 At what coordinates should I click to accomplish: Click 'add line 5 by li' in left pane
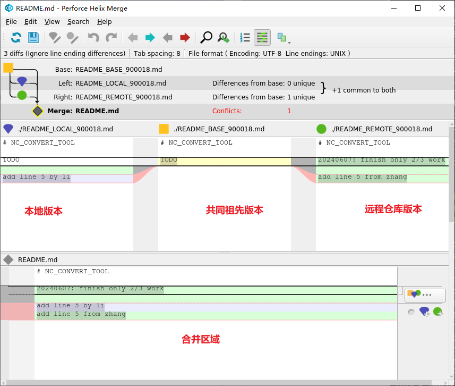pyautogui.click(x=36, y=177)
